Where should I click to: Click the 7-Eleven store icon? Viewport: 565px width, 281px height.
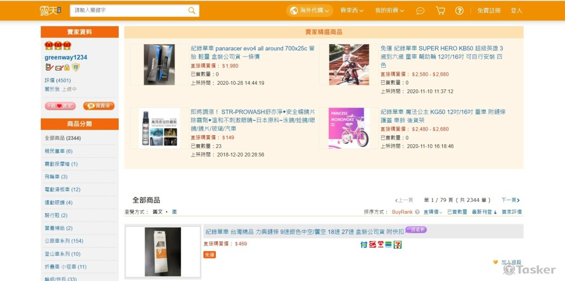pos(397,245)
